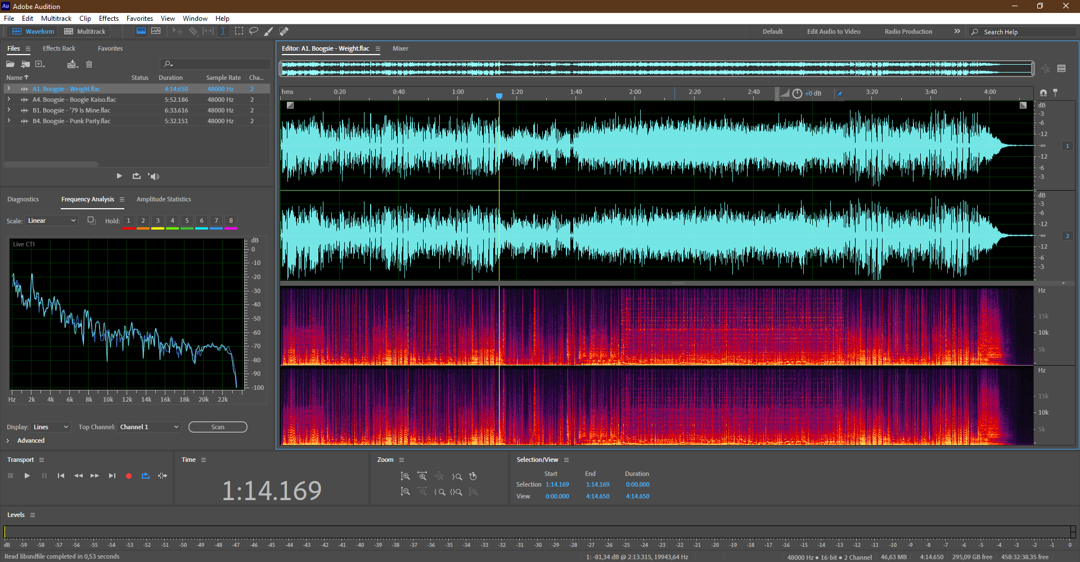Select the Radio Production workspace
Viewport: 1080px width, 562px height.
[x=908, y=32]
